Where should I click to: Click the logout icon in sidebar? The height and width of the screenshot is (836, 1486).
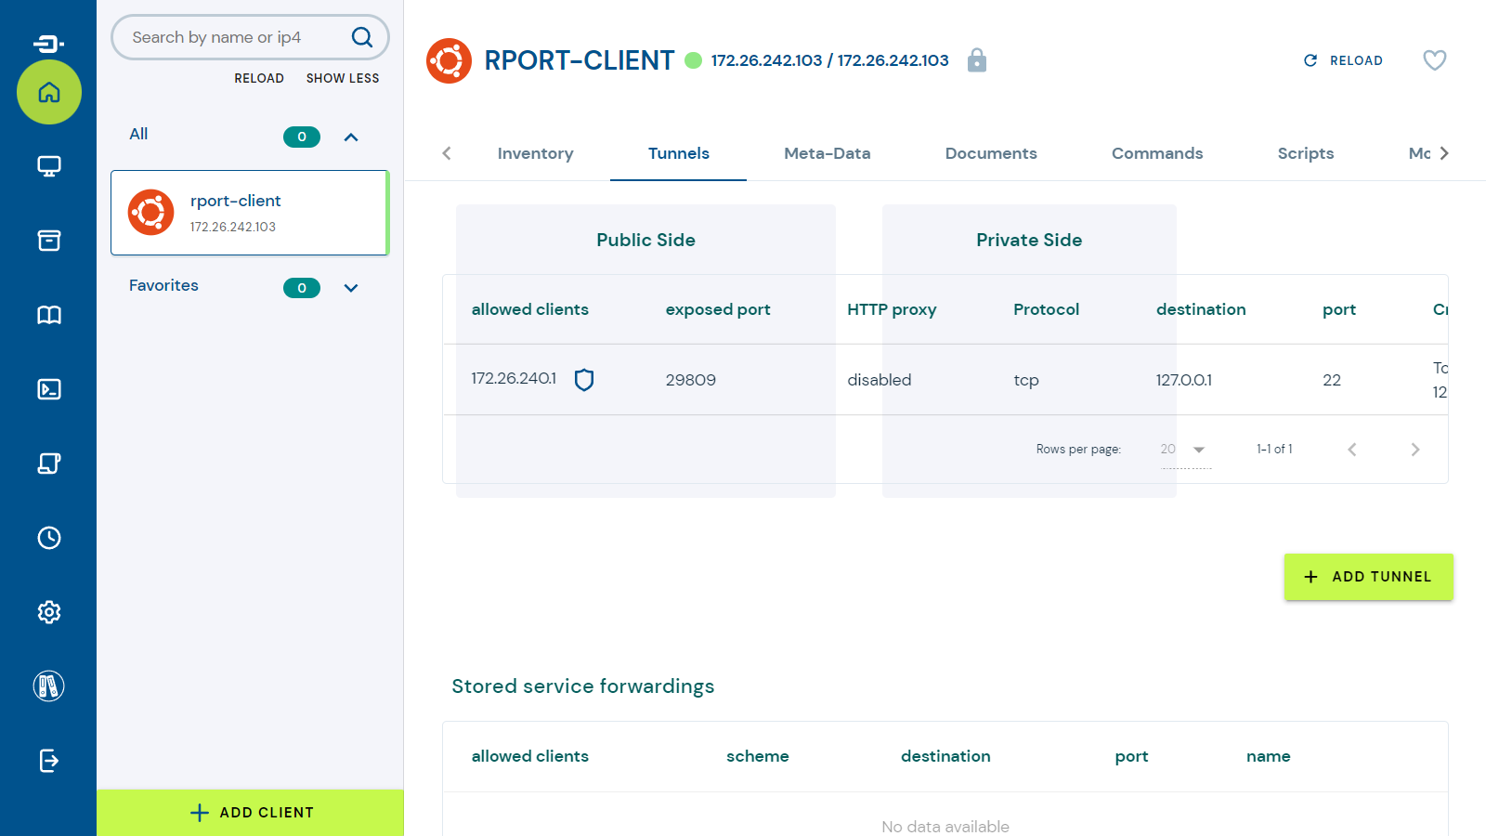pos(49,761)
